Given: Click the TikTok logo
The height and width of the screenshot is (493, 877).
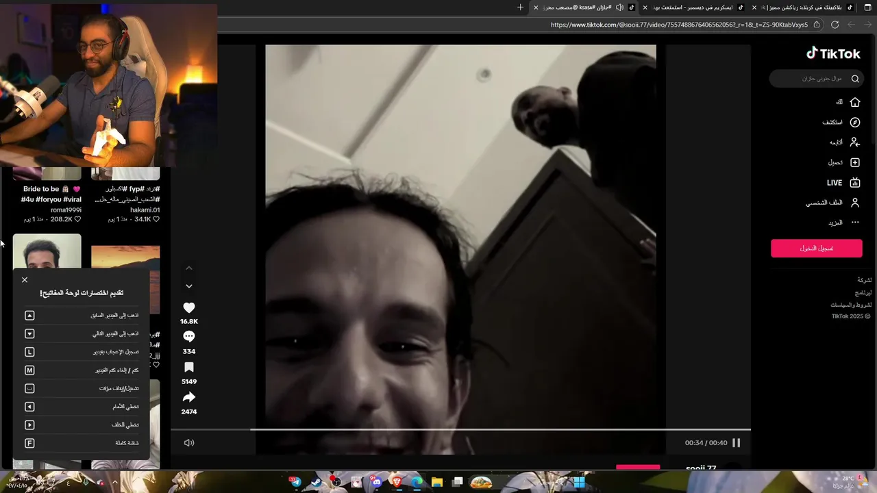Looking at the screenshot, I should [x=833, y=53].
